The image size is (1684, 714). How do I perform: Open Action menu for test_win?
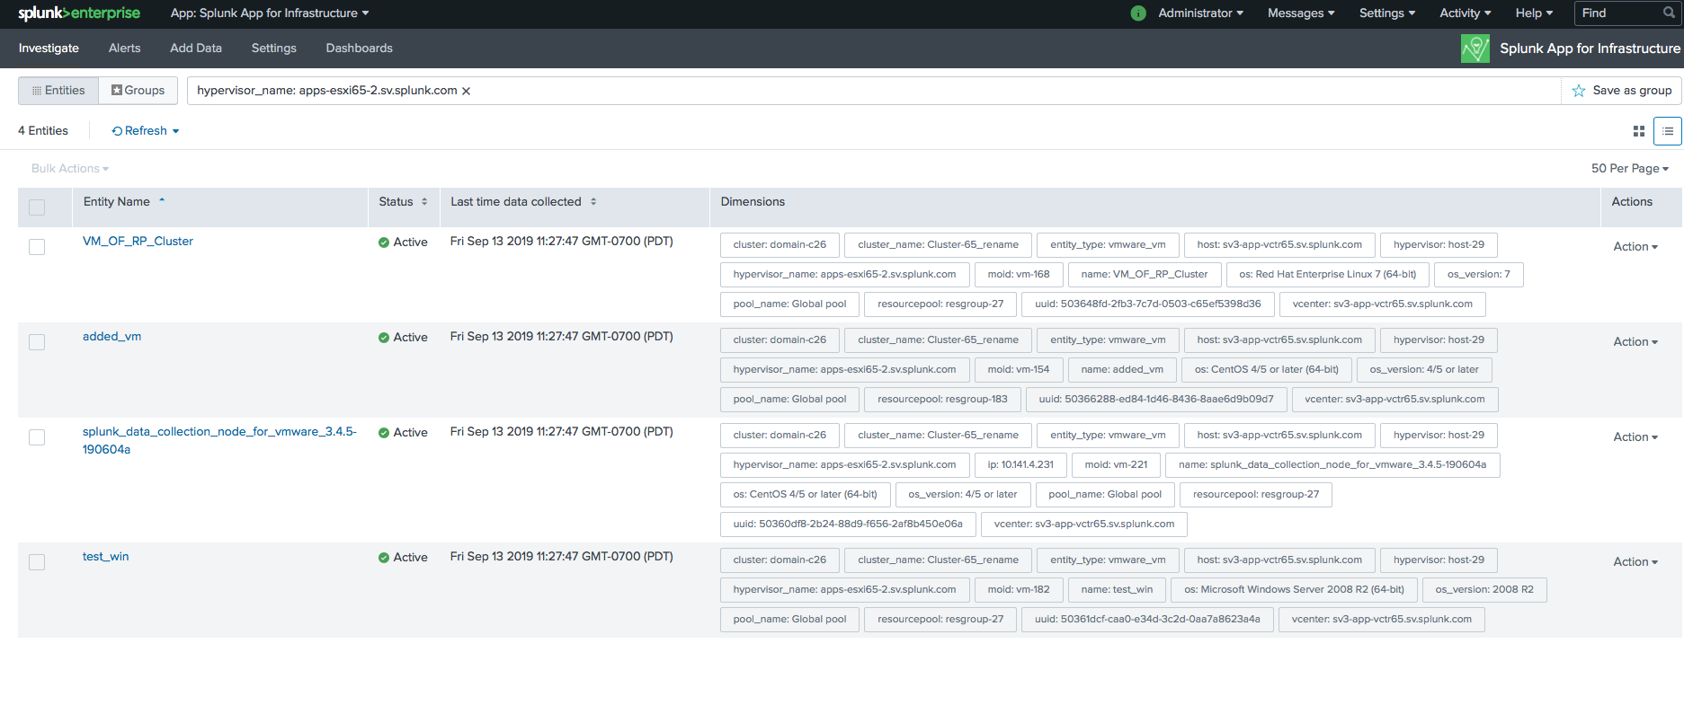pos(1635,562)
